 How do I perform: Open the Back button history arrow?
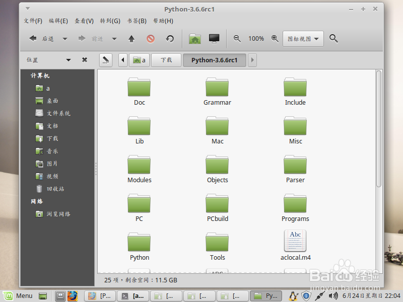(63, 38)
